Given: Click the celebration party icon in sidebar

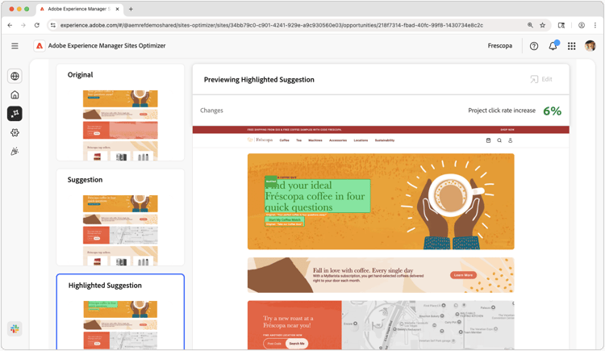Looking at the screenshot, I should tap(15, 152).
